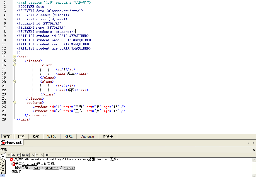Switch to the 浏览器 browser view tab
The image size is (256, 177).
click(108, 137)
